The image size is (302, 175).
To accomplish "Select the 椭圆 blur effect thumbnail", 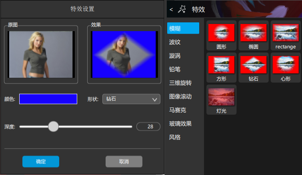I will click(x=253, y=33).
